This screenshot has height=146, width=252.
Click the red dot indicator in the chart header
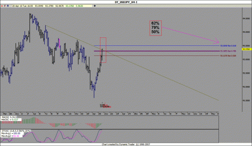[2, 6]
